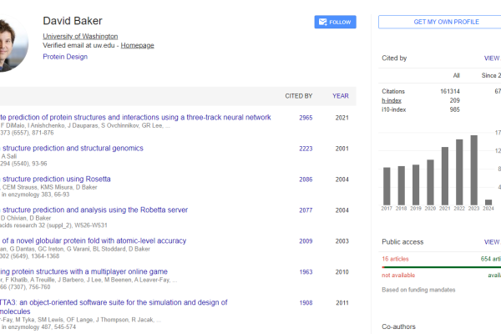The height and width of the screenshot is (334, 501).
Task: Click GET MY OWN PROFILE button
Action: (440, 22)
